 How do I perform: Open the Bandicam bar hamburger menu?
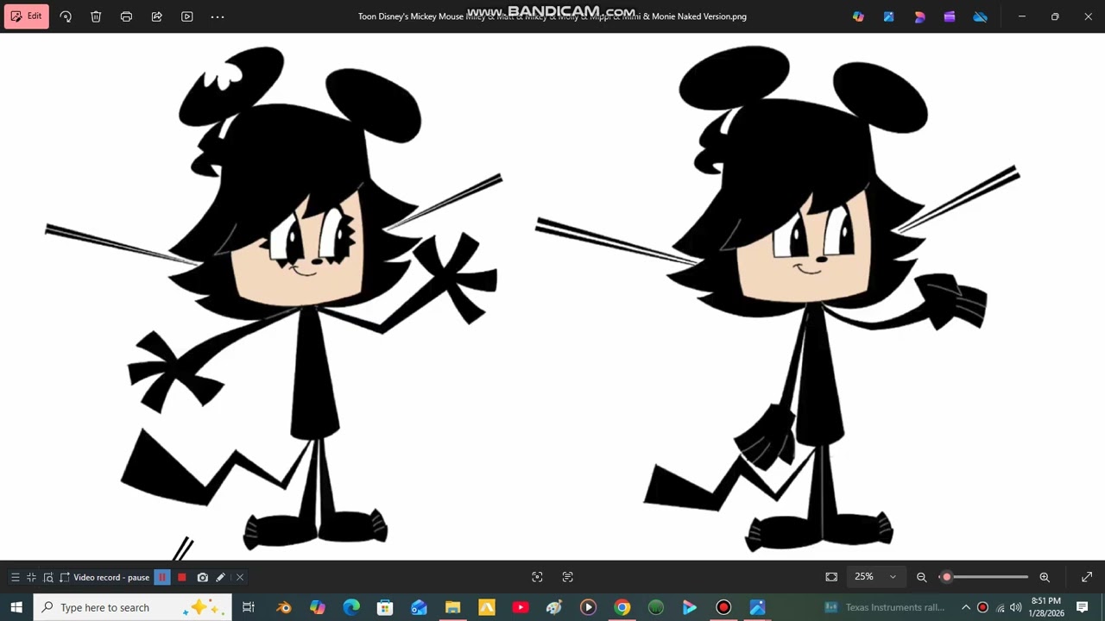pyautogui.click(x=15, y=577)
